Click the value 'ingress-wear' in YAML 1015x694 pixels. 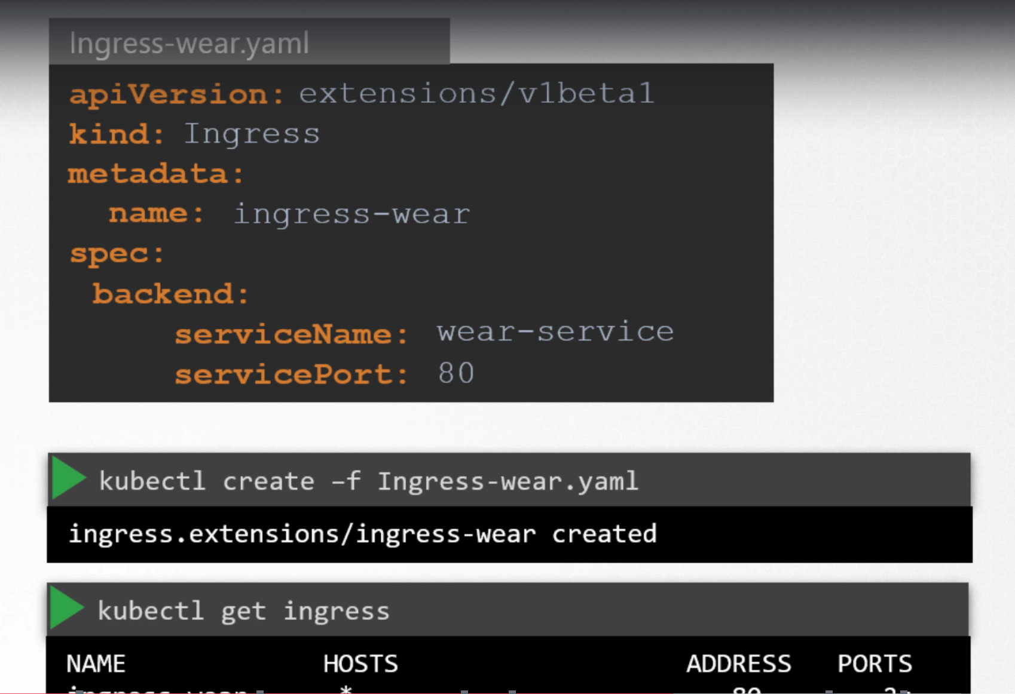coord(351,214)
